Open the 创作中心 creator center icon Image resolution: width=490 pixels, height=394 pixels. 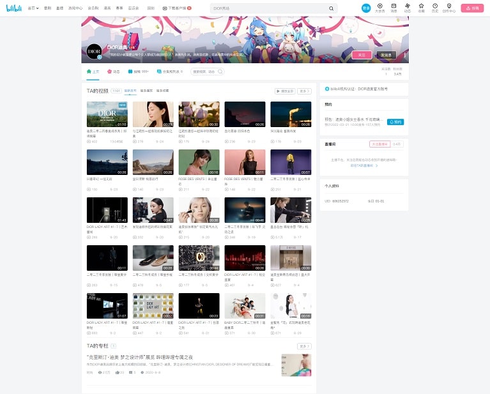448,8
